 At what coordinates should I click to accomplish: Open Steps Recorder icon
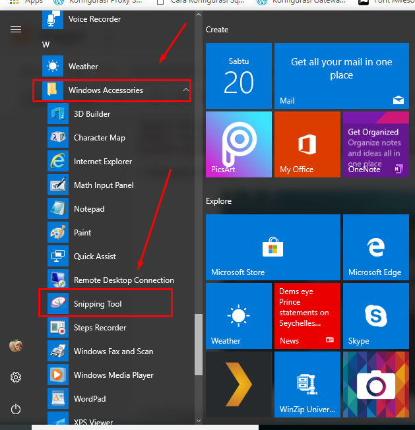point(58,327)
